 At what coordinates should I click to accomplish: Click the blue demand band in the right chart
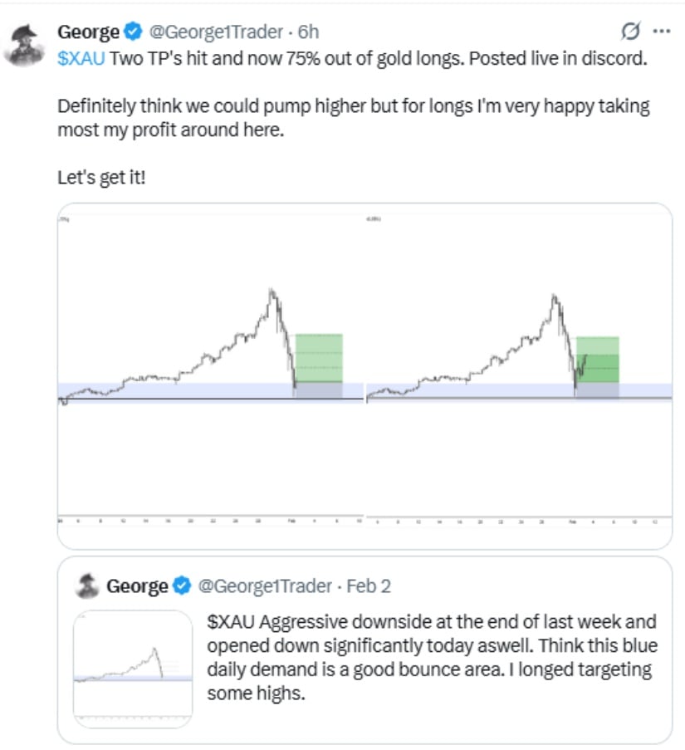tap(465, 390)
